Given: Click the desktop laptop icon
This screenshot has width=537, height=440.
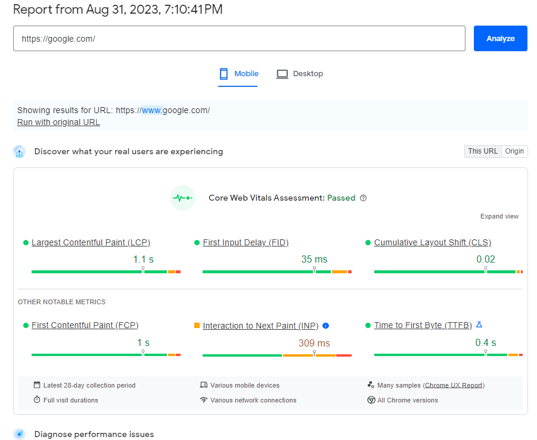Looking at the screenshot, I should coord(282,74).
